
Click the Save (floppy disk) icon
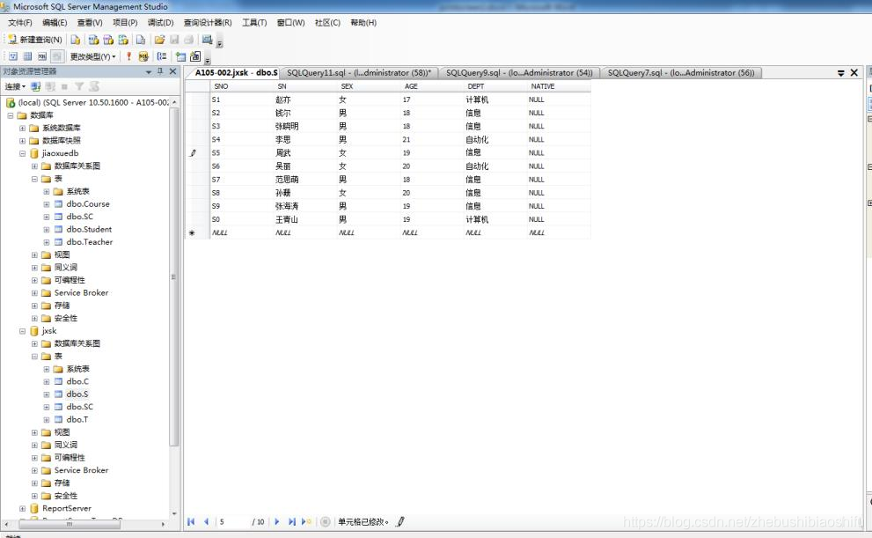tap(174, 40)
